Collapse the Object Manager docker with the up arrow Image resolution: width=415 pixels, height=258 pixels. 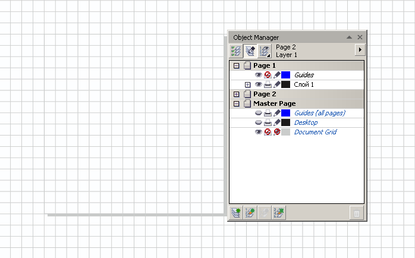pos(350,37)
